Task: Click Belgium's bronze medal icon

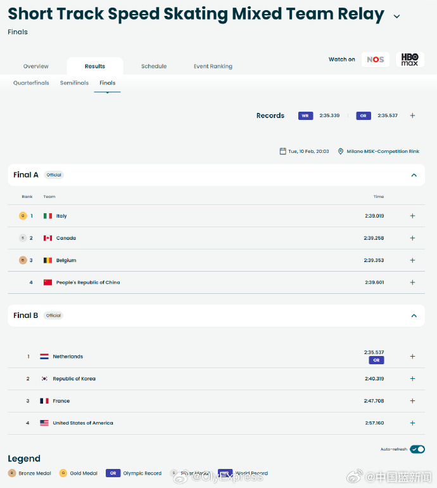Action: coord(23,260)
